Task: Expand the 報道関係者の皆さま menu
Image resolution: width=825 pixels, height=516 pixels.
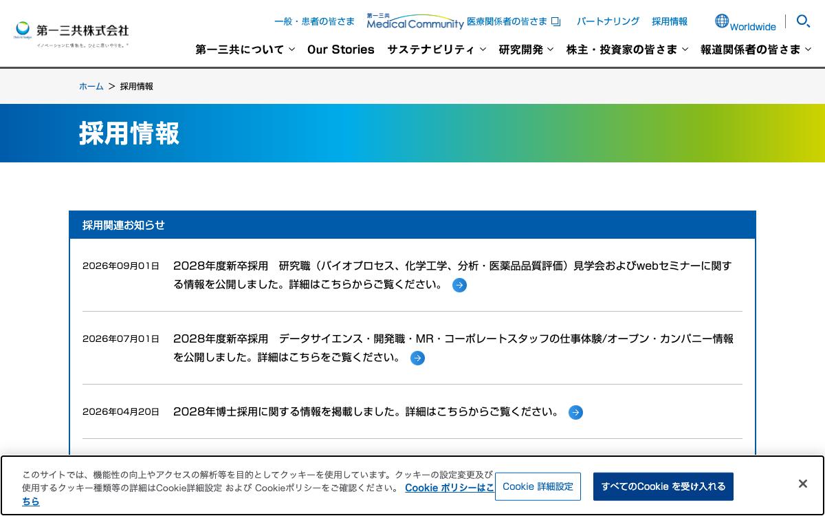Action: point(756,50)
